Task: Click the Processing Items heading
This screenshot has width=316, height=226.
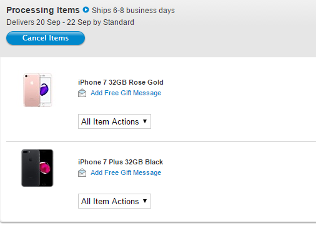Action: pos(43,10)
